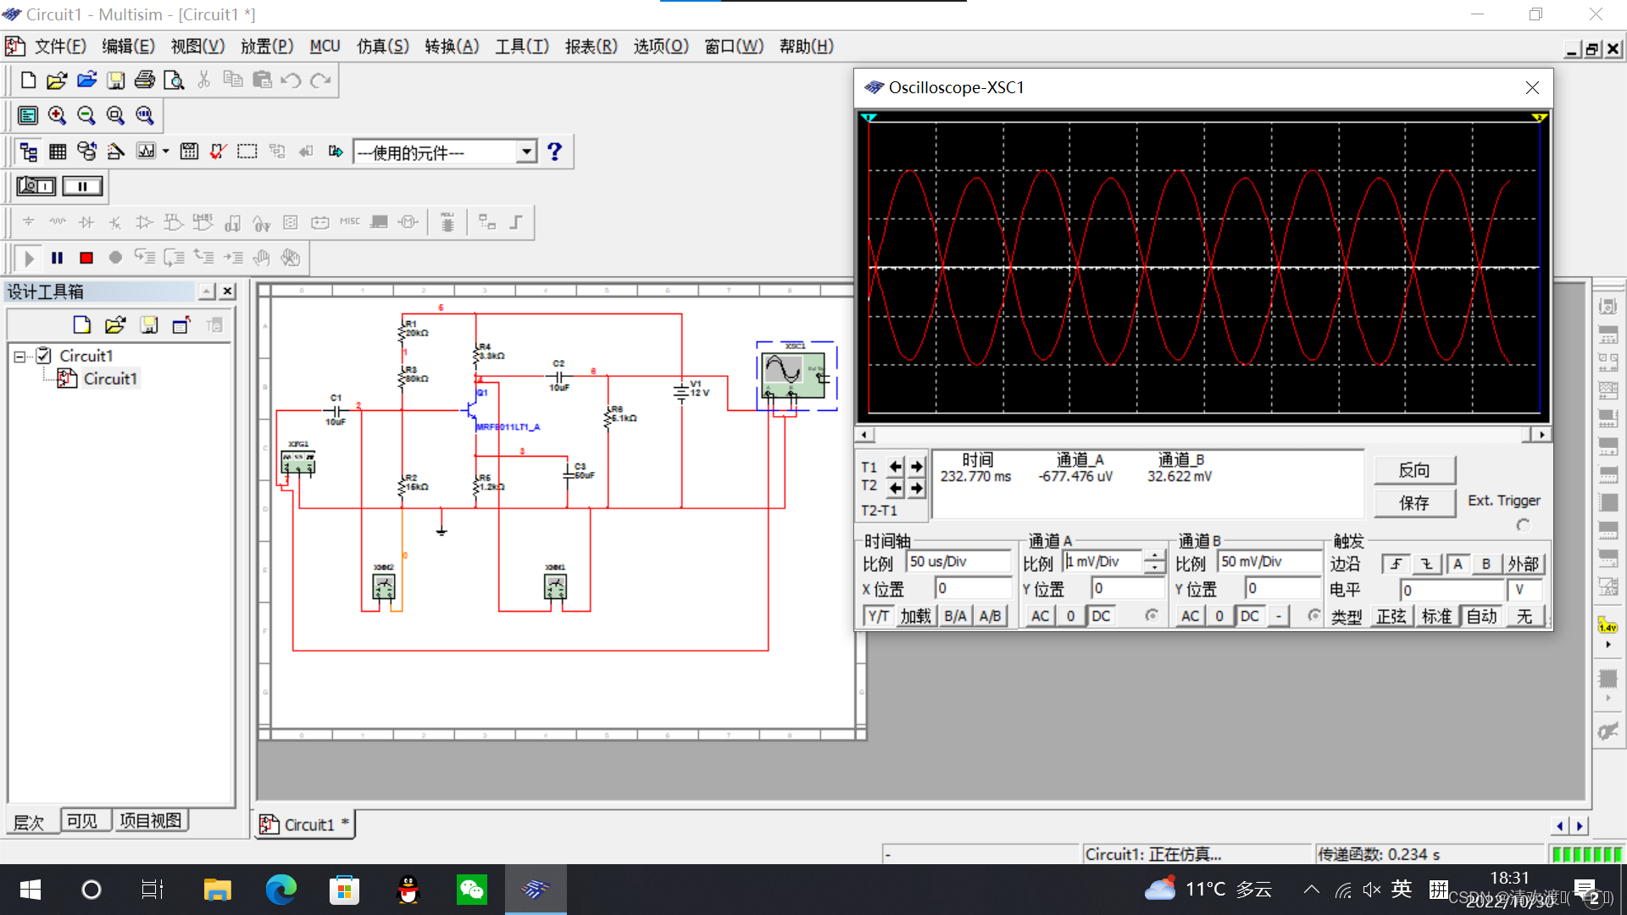
Task: Click the Zoom fit to page icon
Action: click(145, 115)
